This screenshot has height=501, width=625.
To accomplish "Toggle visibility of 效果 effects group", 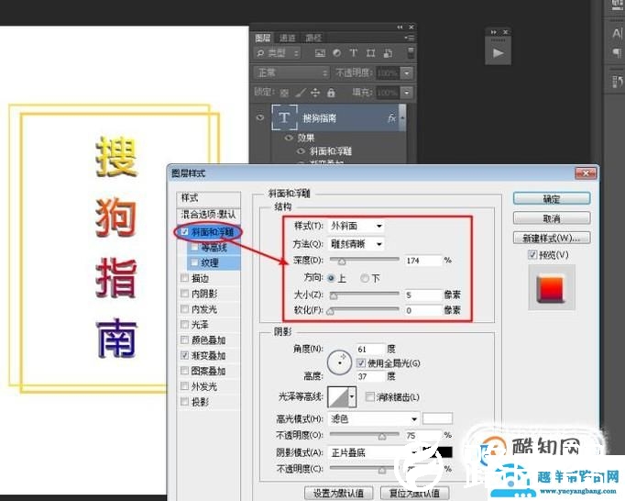I will click(289, 139).
